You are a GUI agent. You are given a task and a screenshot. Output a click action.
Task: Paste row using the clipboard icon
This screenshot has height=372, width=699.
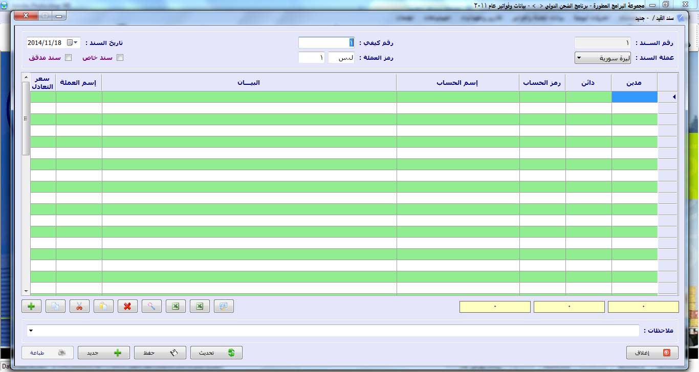coord(103,306)
